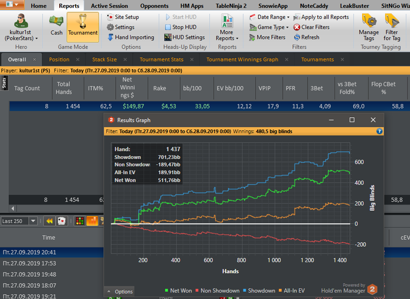Click the yellow rewind replay icon
410x299 pixels.
coord(49,221)
